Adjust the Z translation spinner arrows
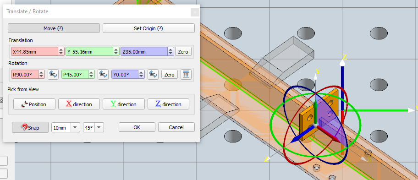 [x=171, y=52]
